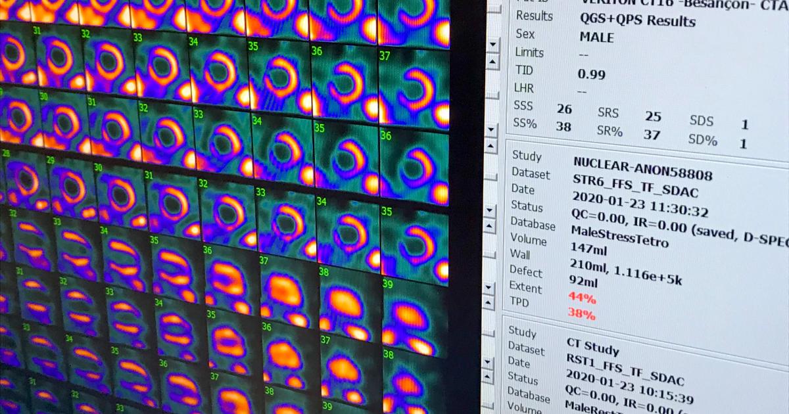This screenshot has width=789, height=414.
Task: Click up arrow beside MaleStressTetro Database row
Action: pos(489,226)
